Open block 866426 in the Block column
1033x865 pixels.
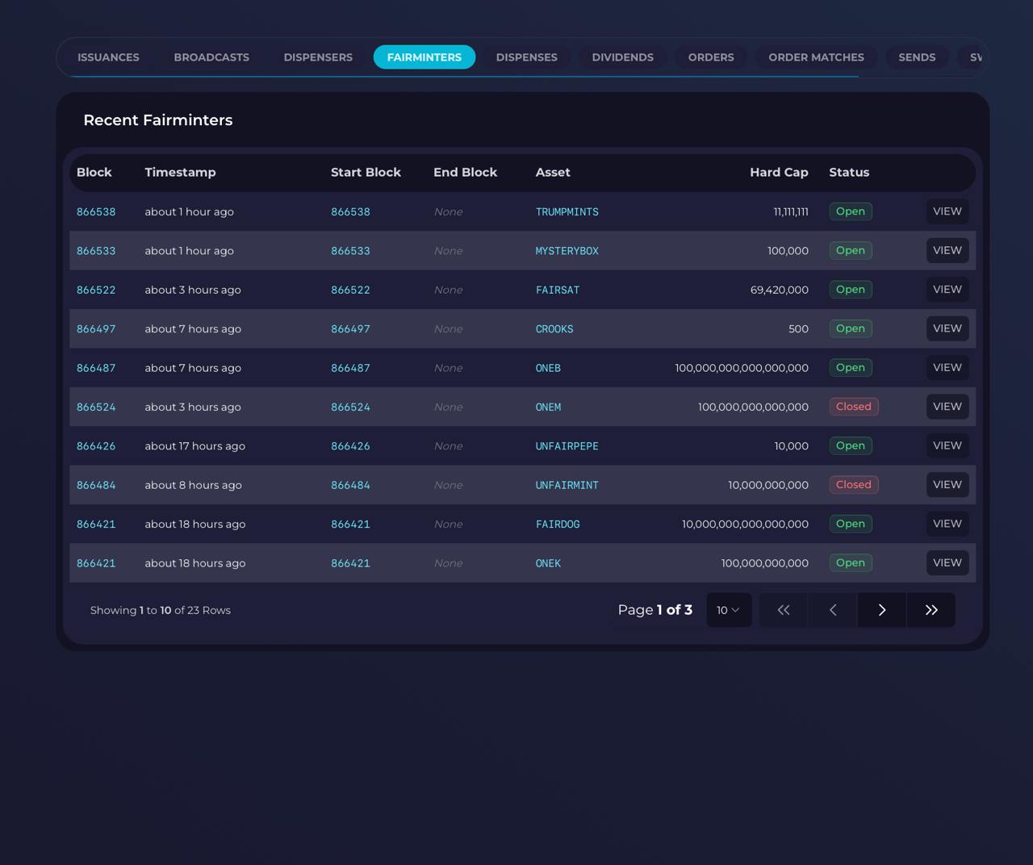[96, 446]
